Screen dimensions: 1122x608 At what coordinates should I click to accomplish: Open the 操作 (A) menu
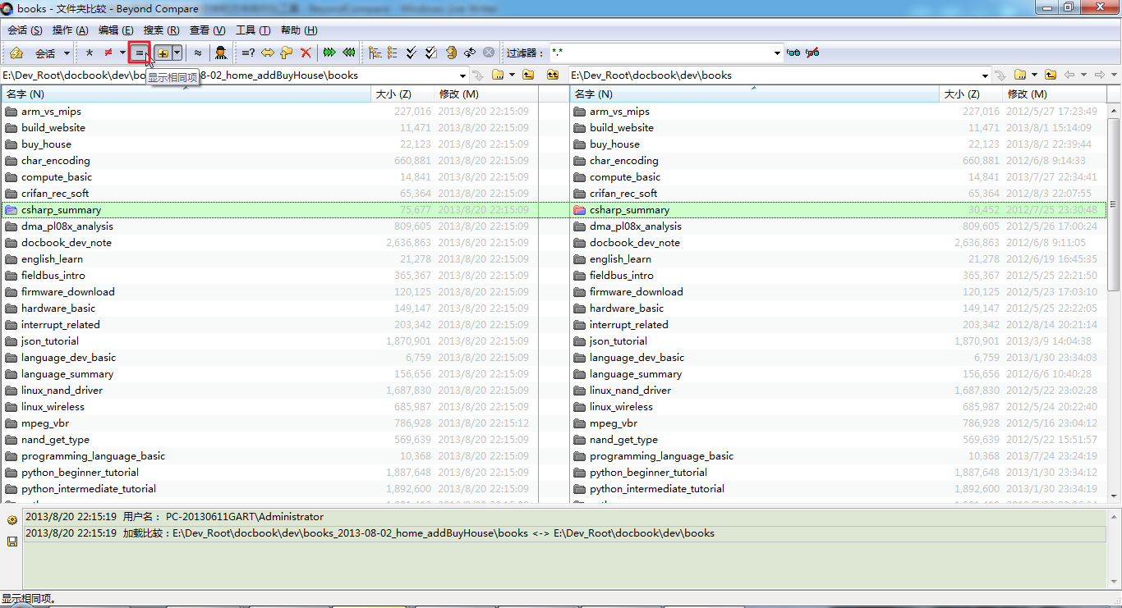coord(70,30)
